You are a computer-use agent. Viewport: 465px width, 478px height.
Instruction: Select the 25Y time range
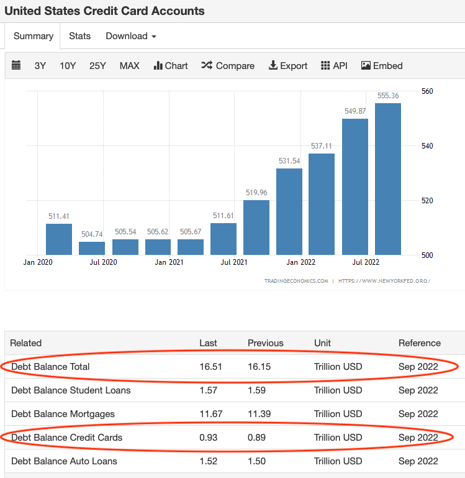click(x=97, y=65)
